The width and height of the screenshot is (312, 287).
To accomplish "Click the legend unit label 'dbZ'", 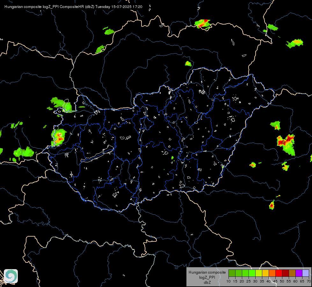I will pos(207,282).
